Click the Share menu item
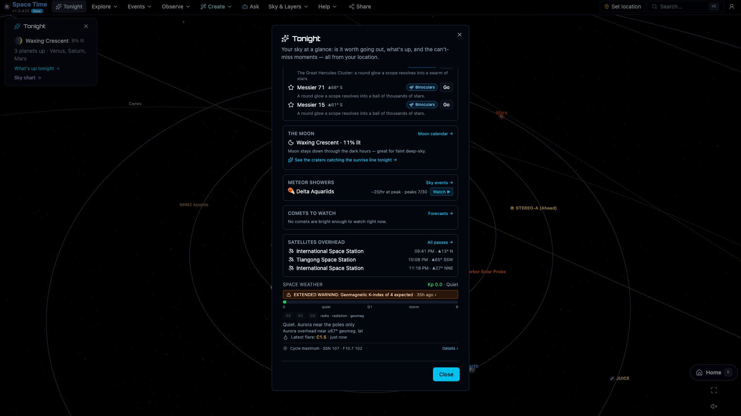 [360, 7]
